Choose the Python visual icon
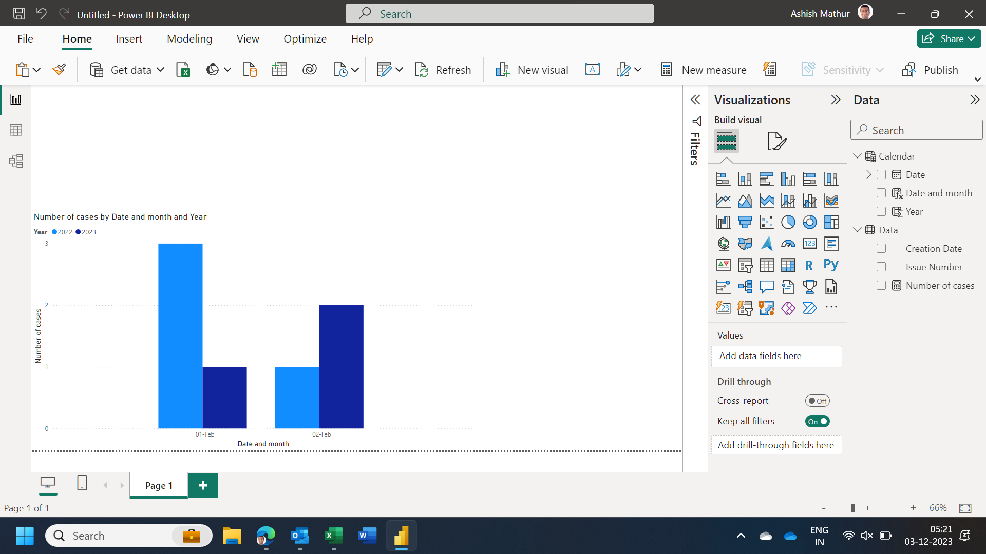Screen dimensions: 986x554 click(x=831, y=265)
